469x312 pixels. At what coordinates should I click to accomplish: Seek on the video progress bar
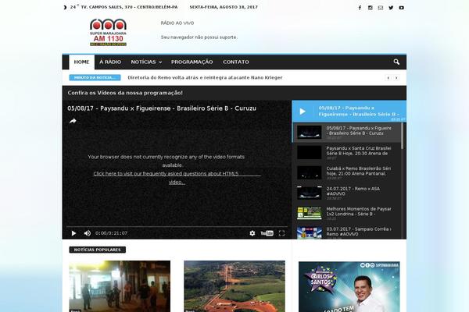(177, 227)
